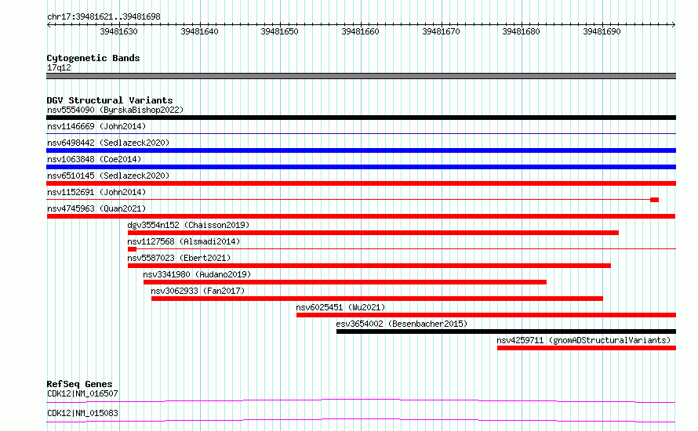Click the red bar of nsv3062933
Screen dimensions: 698x431
tap(377, 299)
